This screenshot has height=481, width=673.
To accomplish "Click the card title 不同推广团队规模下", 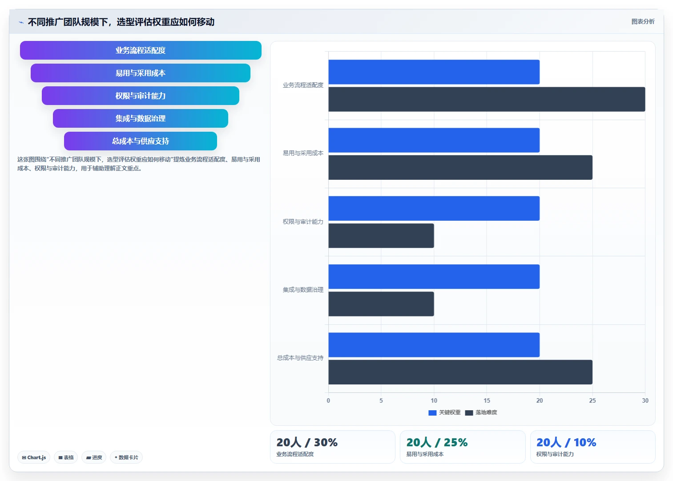I will 68,22.
